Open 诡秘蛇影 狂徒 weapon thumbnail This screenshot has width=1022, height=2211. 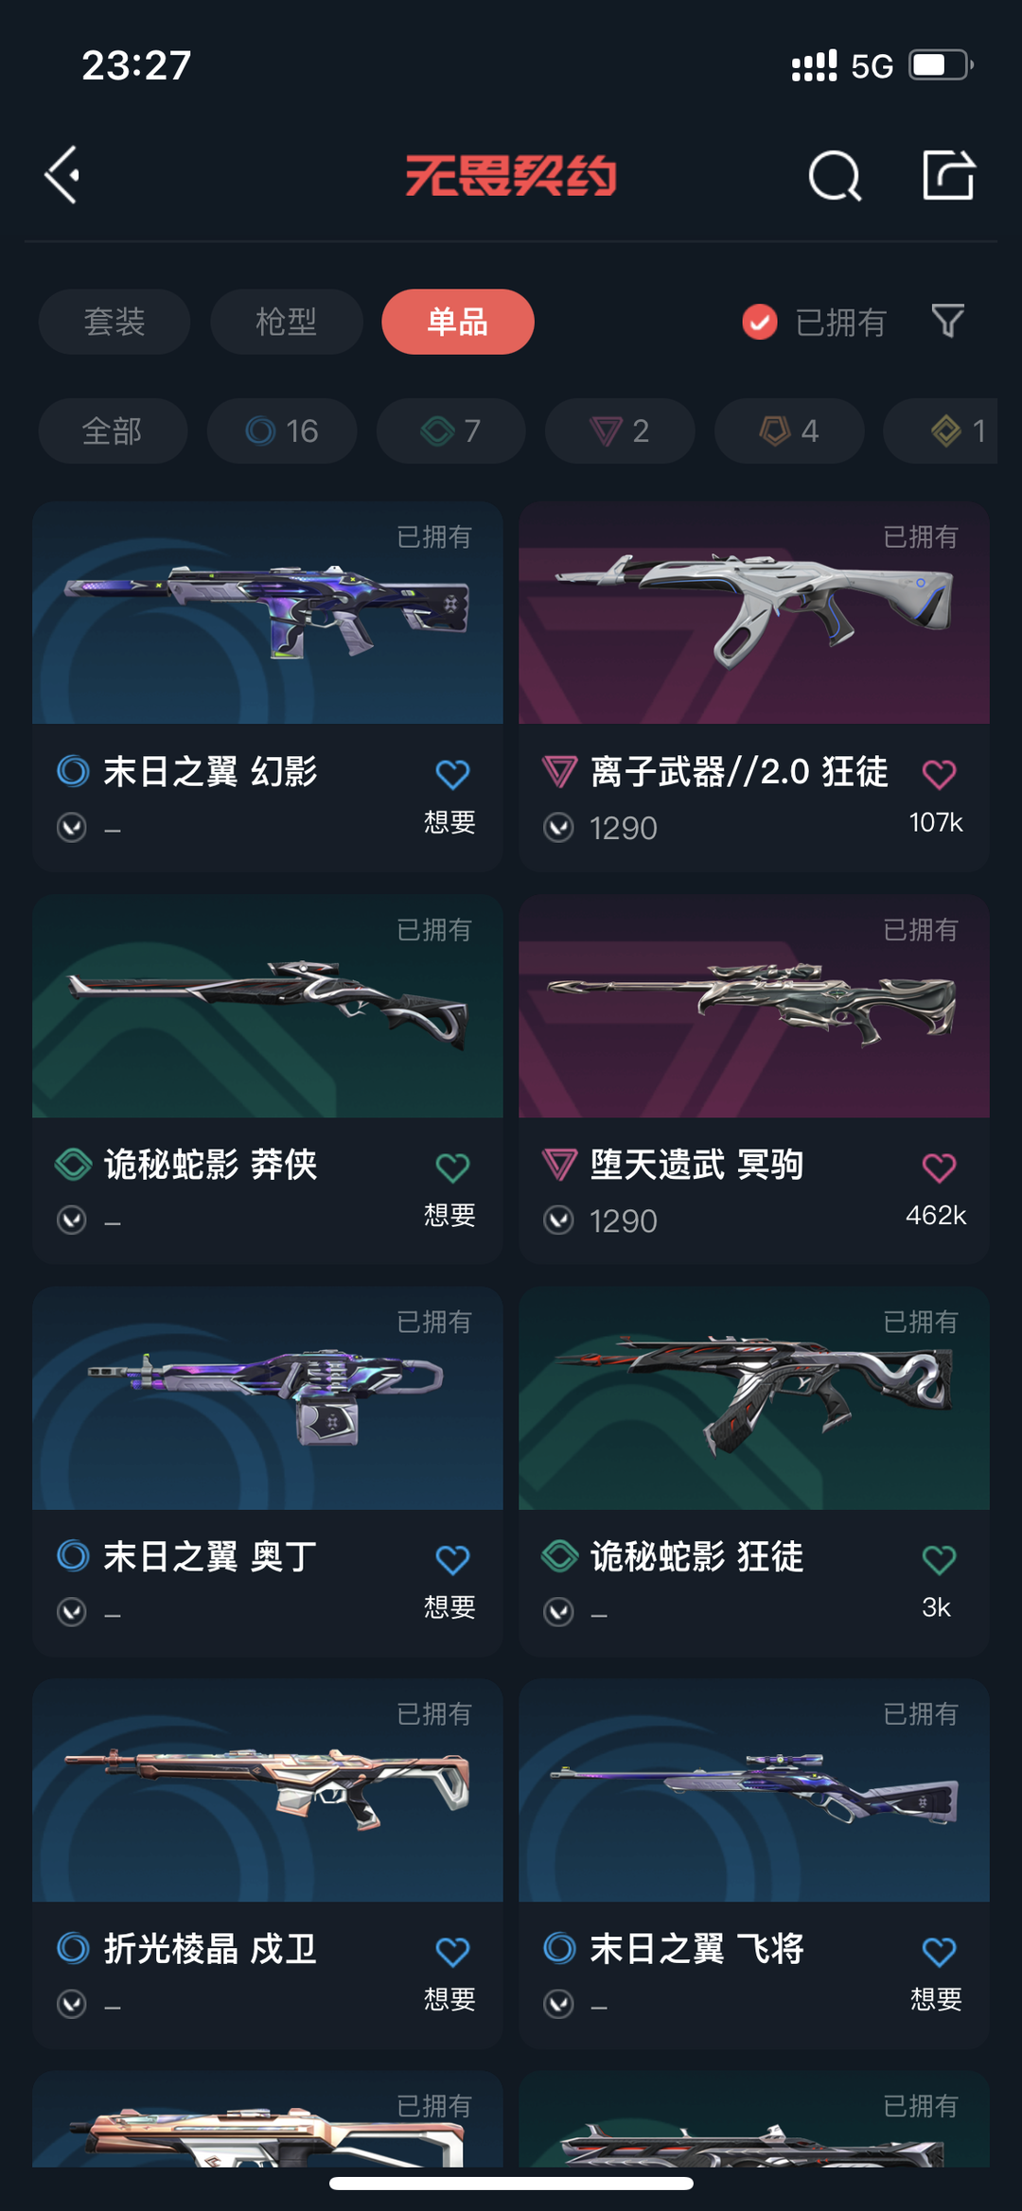[754, 1398]
